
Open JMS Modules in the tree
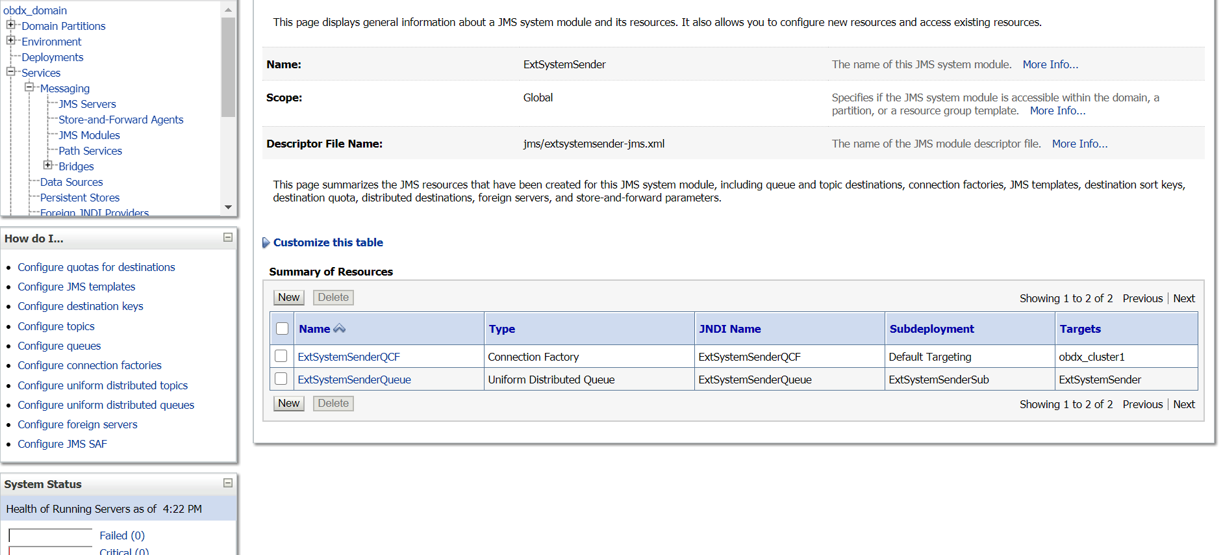(89, 135)
